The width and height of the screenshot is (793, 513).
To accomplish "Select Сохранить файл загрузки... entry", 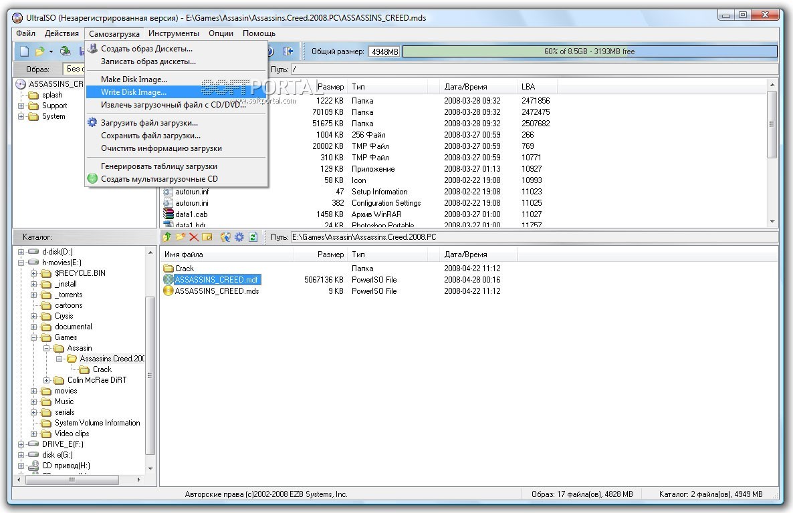I will [x=175, y=136].
